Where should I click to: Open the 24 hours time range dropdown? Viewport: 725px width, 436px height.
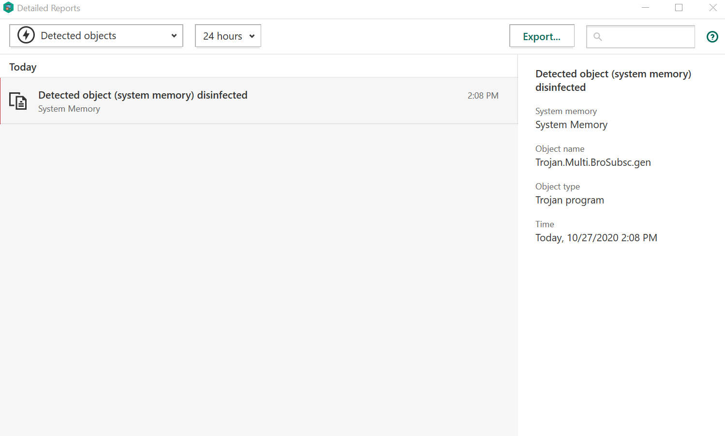(228, 36)
